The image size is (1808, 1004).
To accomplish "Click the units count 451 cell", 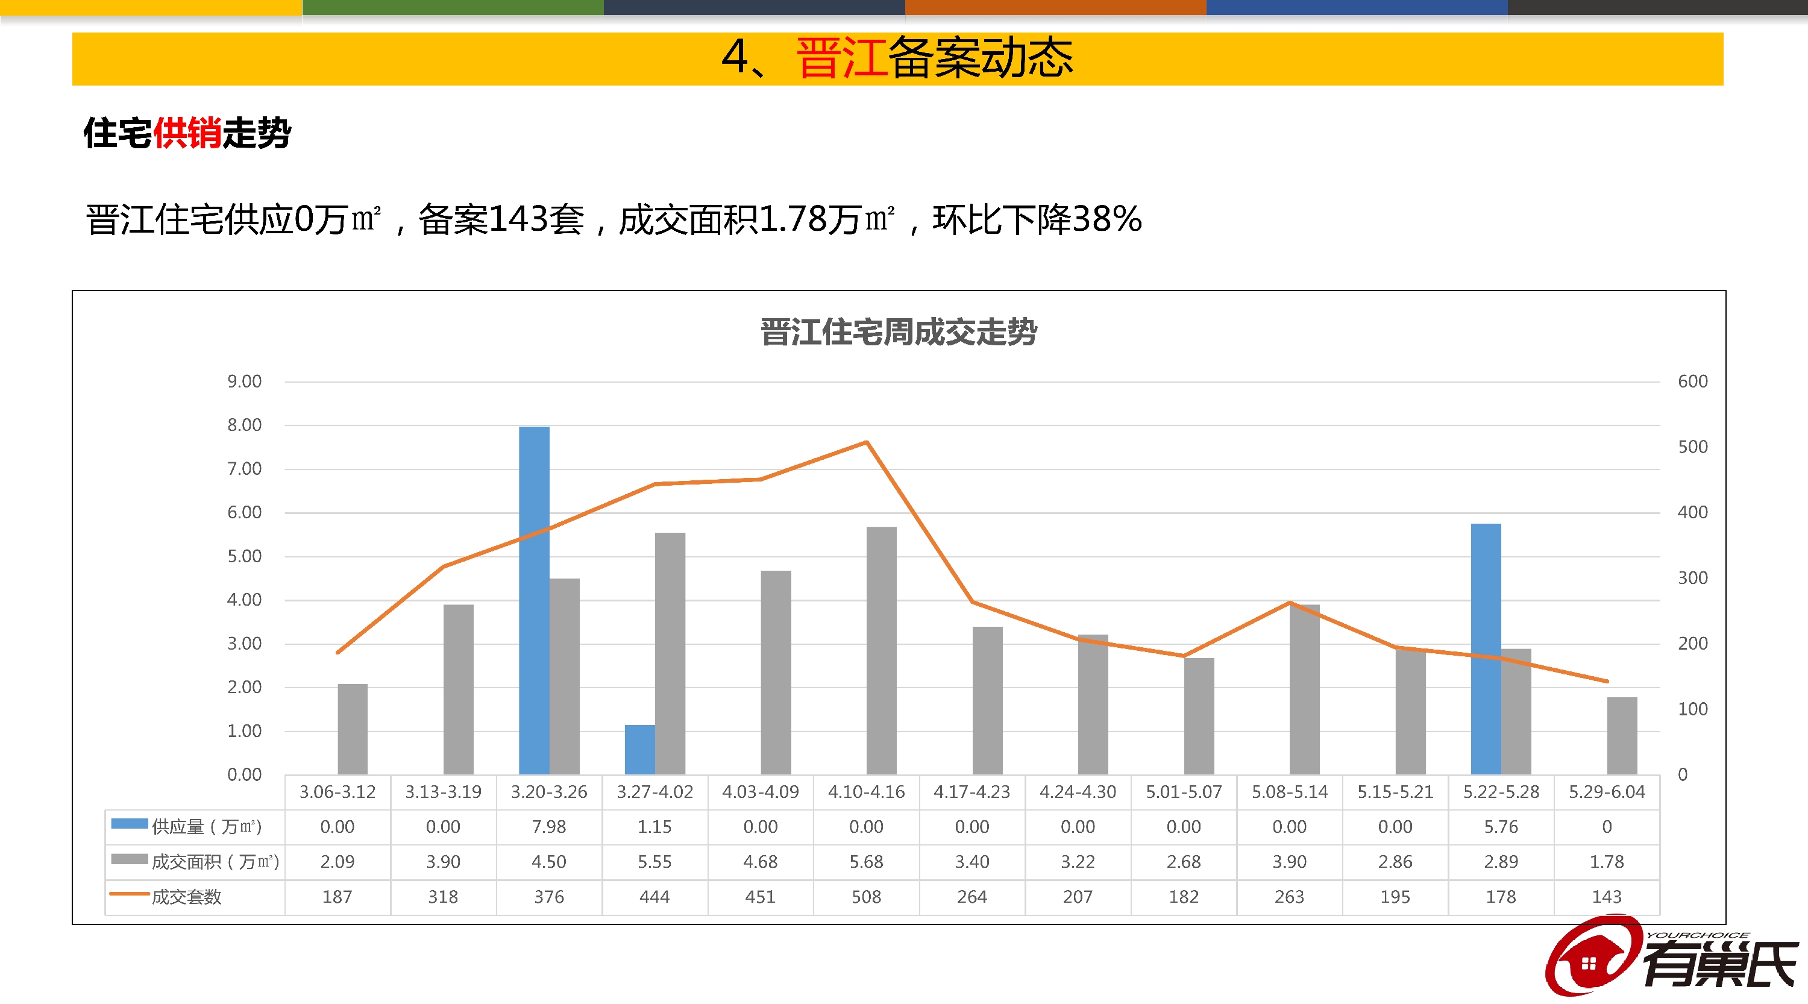I will tap(761, 897).
